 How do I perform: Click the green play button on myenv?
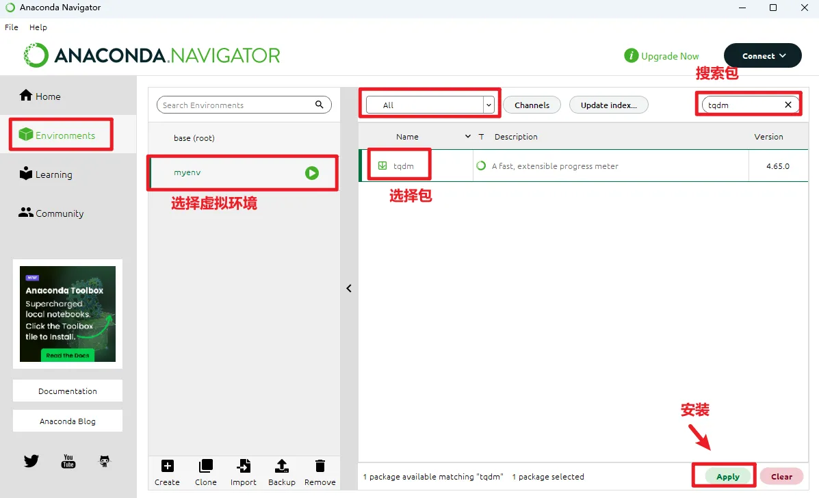[312, 173]
